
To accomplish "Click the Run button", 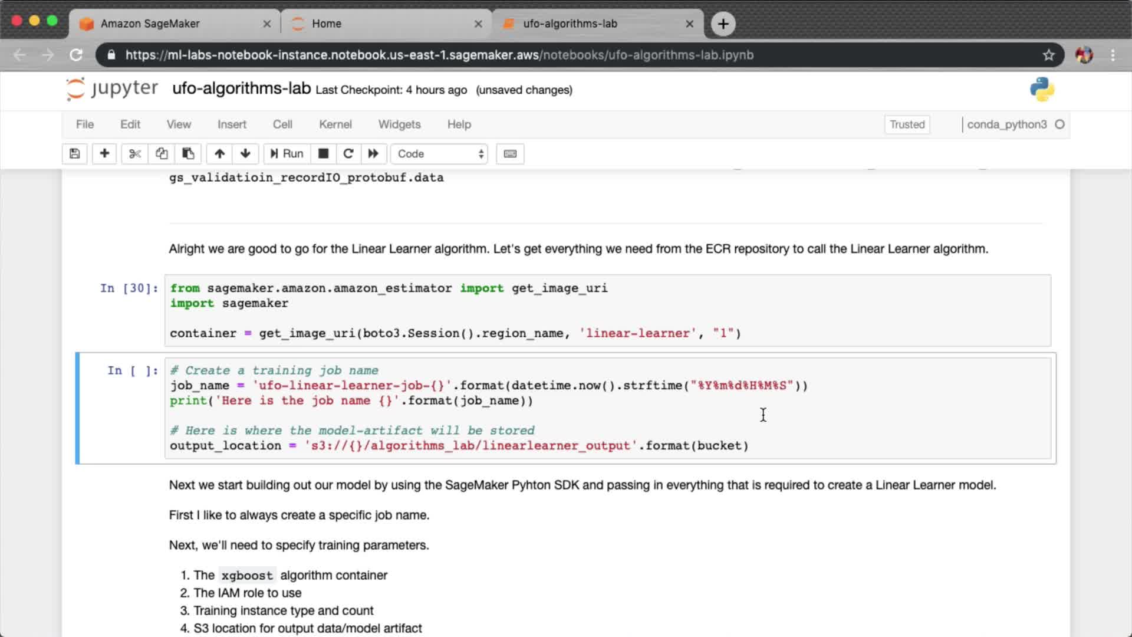I will [287, 154].
